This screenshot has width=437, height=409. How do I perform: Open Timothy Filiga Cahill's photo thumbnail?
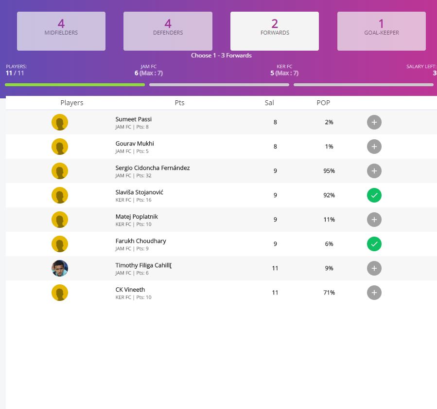pos(60,268)
